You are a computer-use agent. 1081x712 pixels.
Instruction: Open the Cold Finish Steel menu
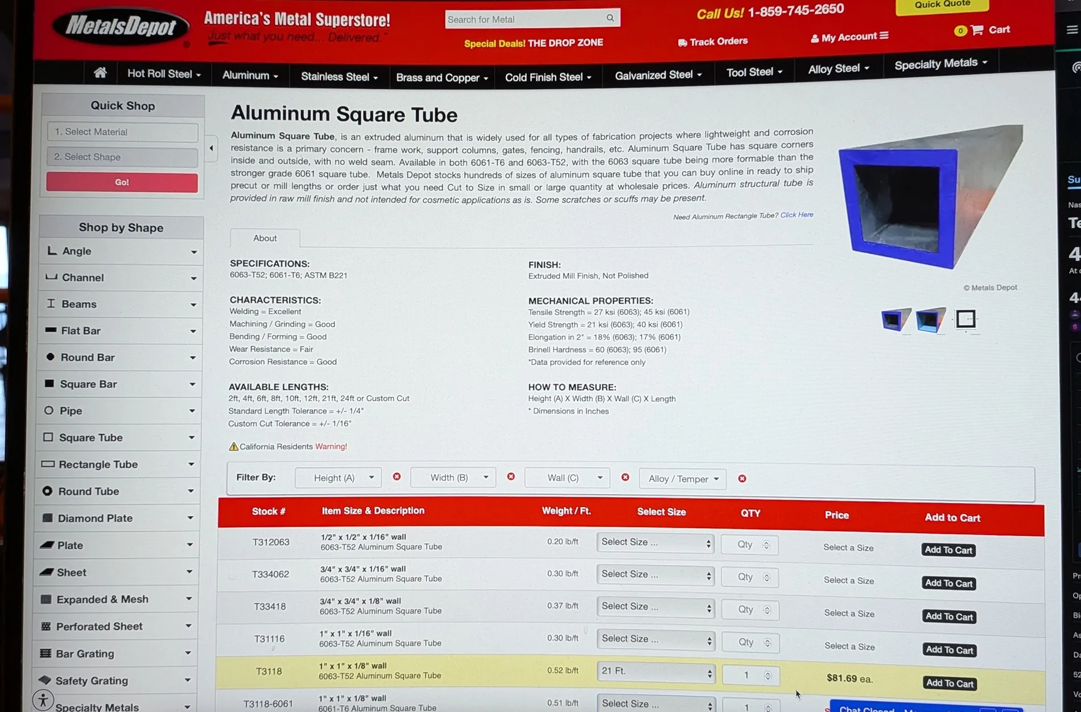tap(548, 77)
